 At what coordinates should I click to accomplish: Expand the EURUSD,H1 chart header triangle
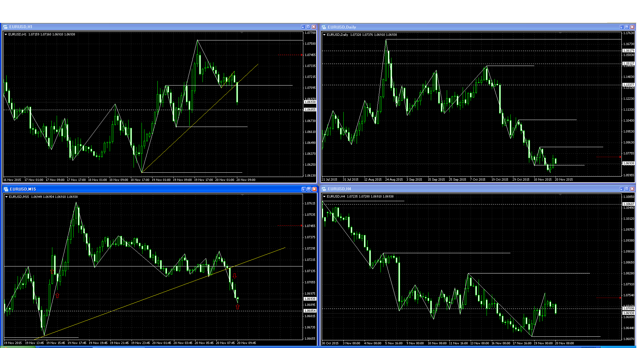pos(6,34)
